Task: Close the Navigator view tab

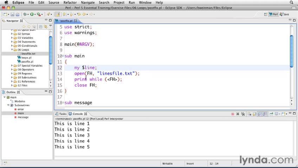Action: pos(21,21)
